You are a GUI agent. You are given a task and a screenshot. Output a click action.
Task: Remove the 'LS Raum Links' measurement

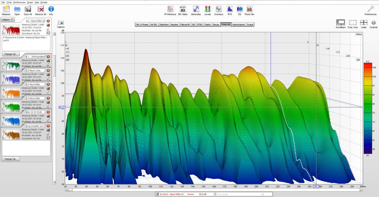pyautogui.click(x=48, y=71)
